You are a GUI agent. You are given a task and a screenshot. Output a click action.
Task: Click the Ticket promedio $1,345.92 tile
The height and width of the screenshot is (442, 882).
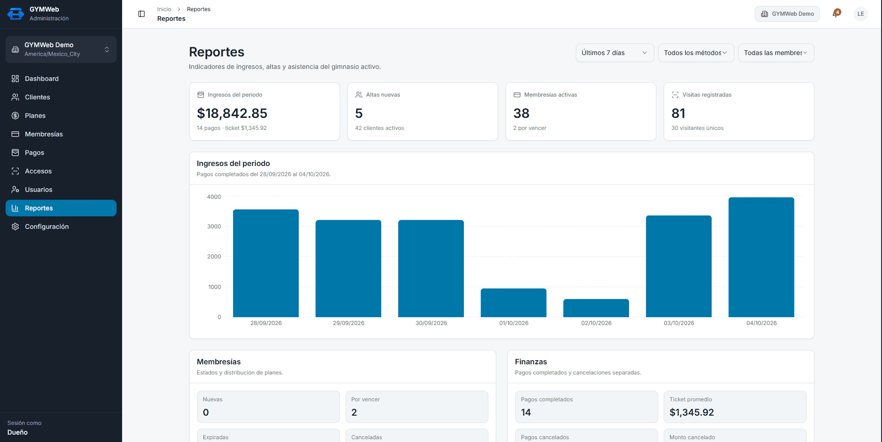click(x=735, y=407)
